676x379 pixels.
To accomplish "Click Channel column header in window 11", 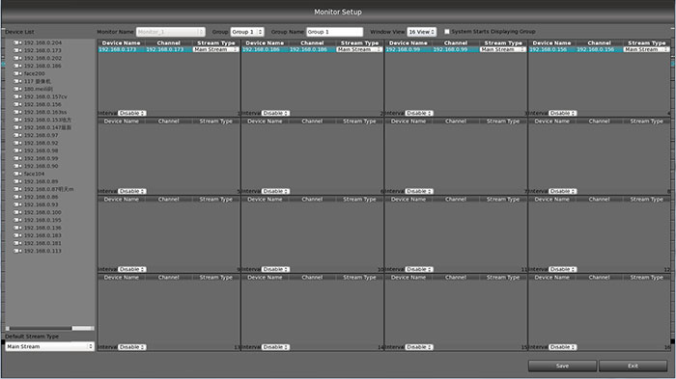I will point(456,200).
